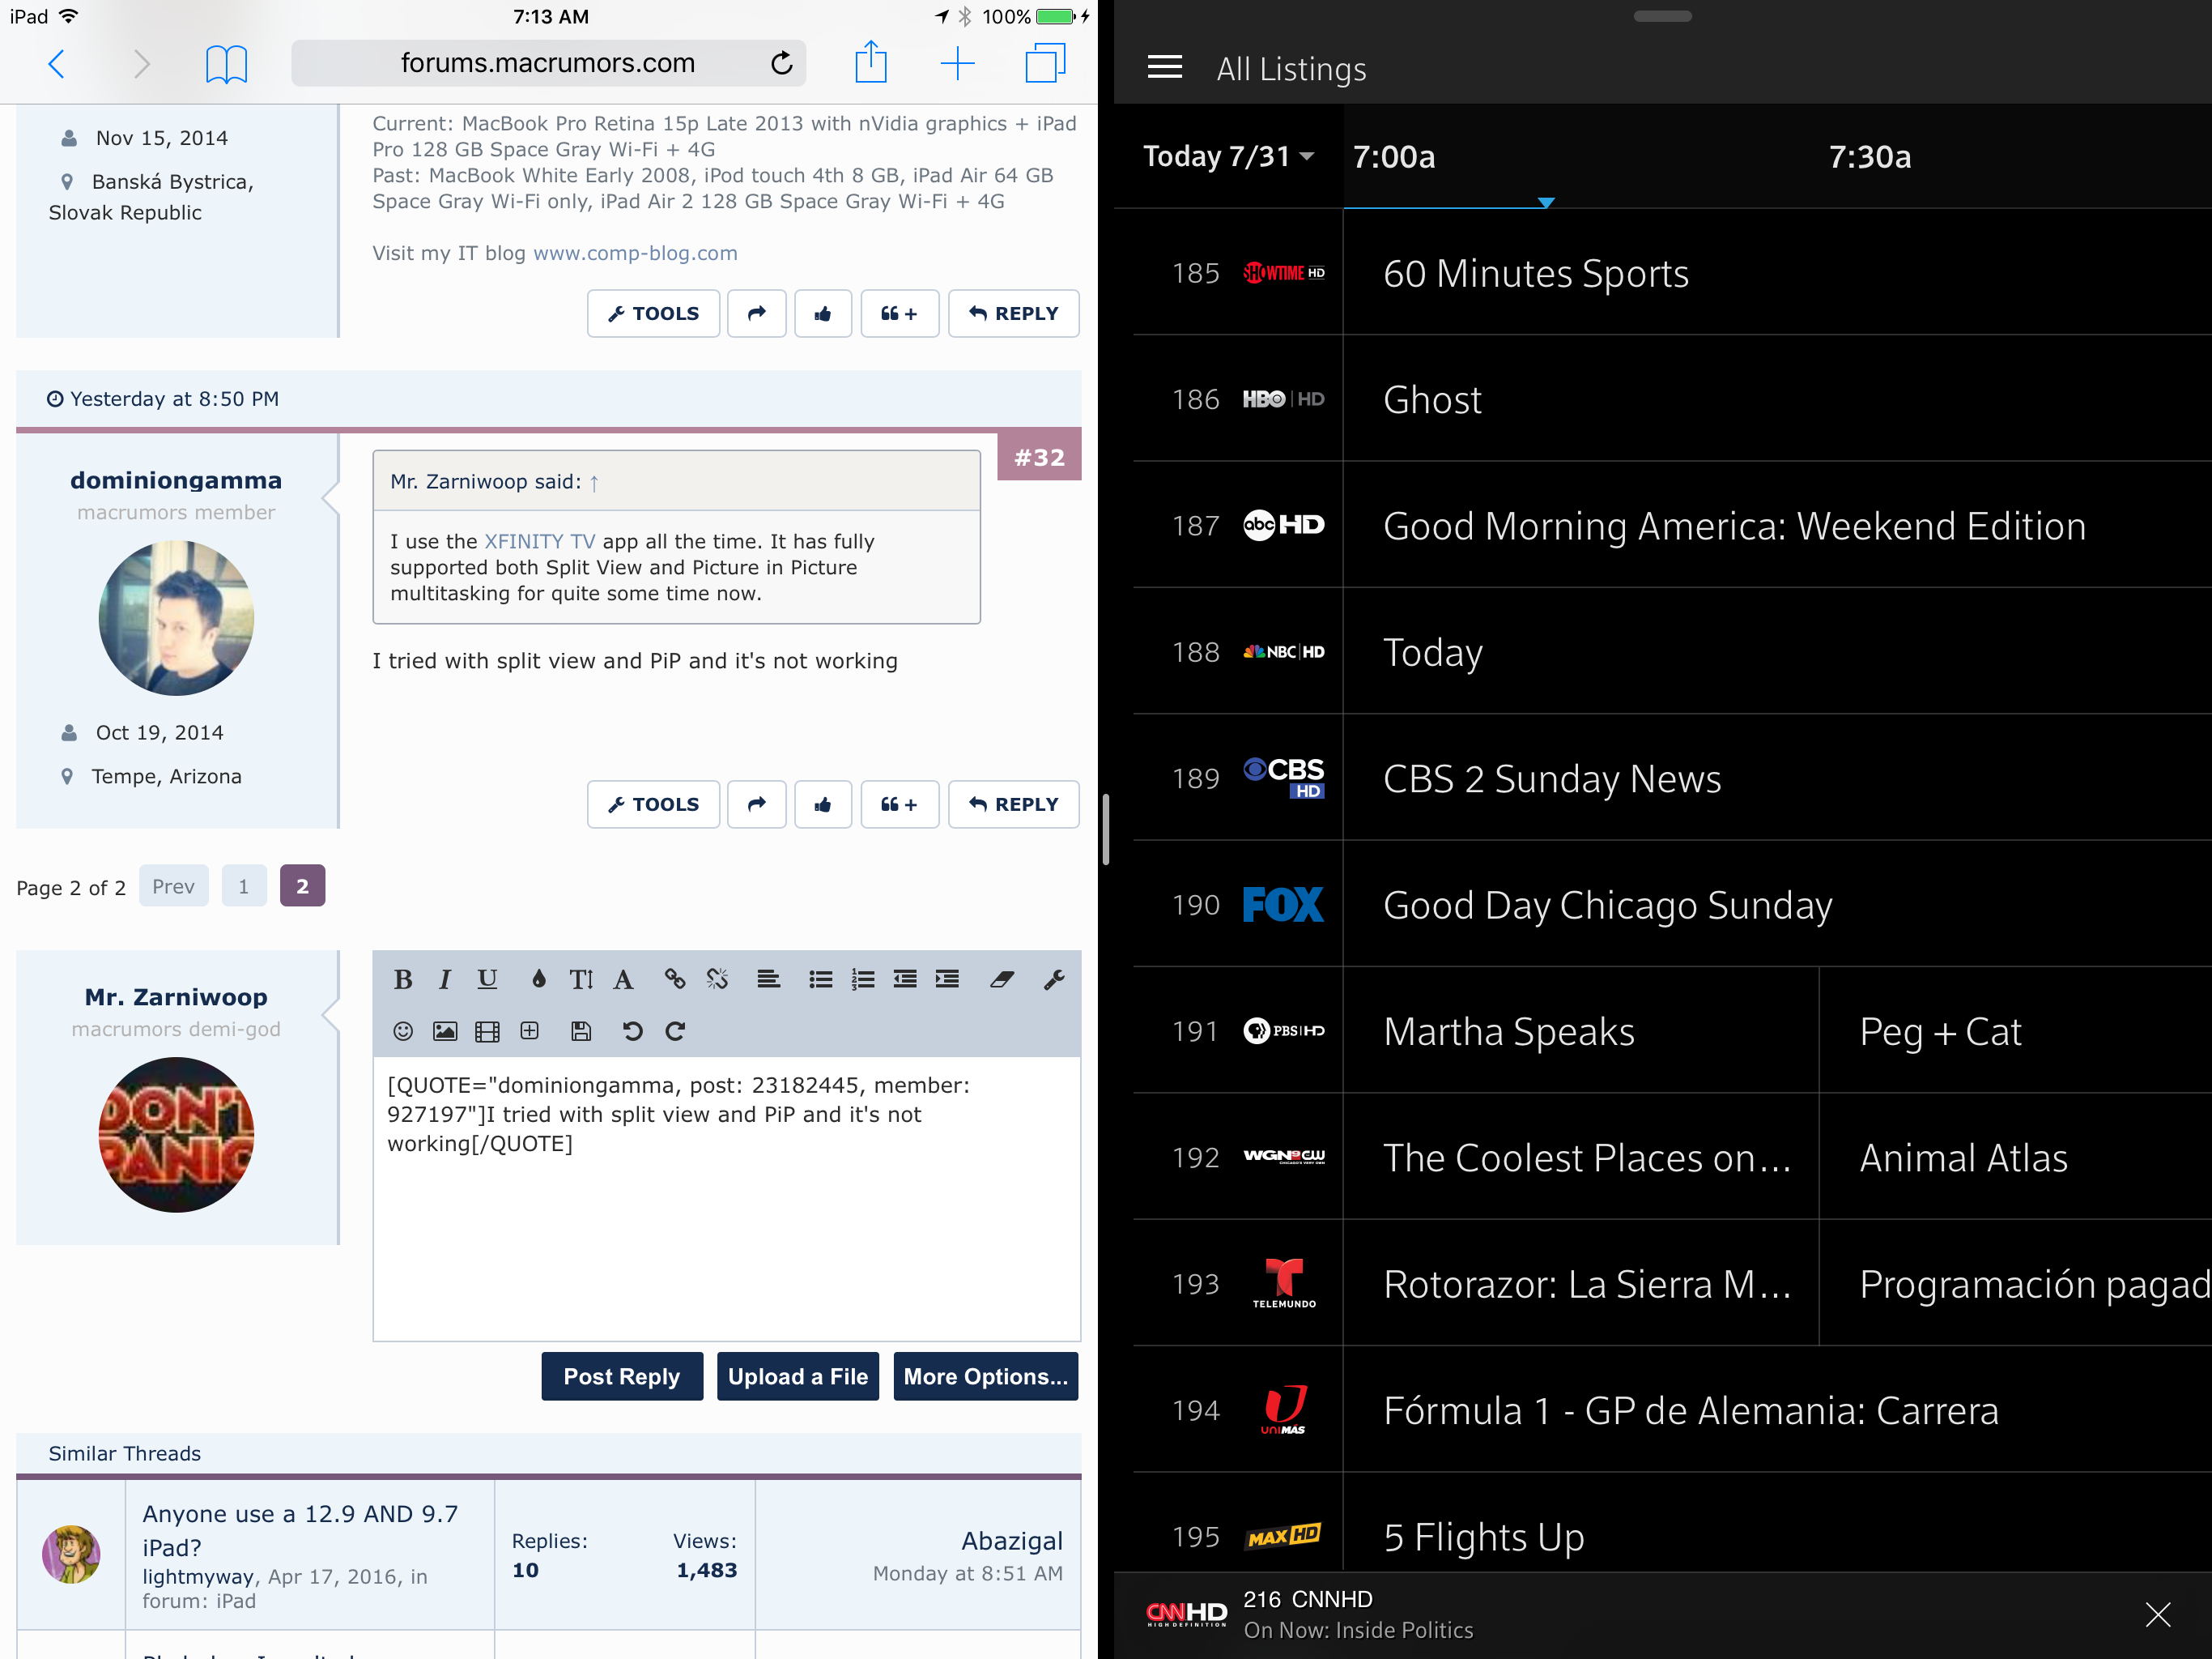Open Tools menu on the first post
The height and width of the screenshot is (1659, 2212).
pos(653,313)
